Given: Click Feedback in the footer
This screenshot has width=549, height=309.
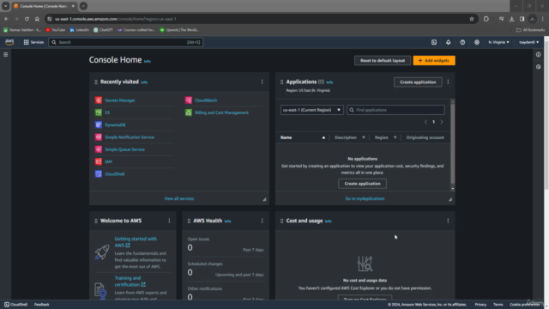Looking at the screenshot, I should tap(42, 305).
